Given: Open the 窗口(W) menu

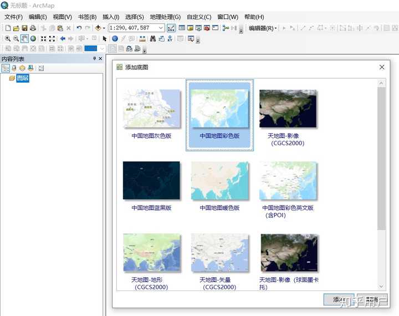Looking at the screenshot, I should point(228,17).
